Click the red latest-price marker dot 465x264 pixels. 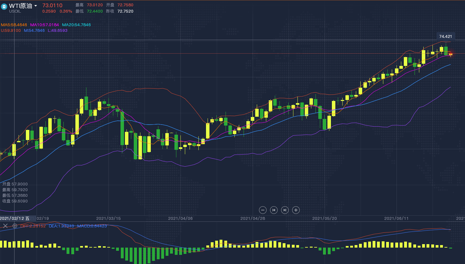(x=450, y=54)
